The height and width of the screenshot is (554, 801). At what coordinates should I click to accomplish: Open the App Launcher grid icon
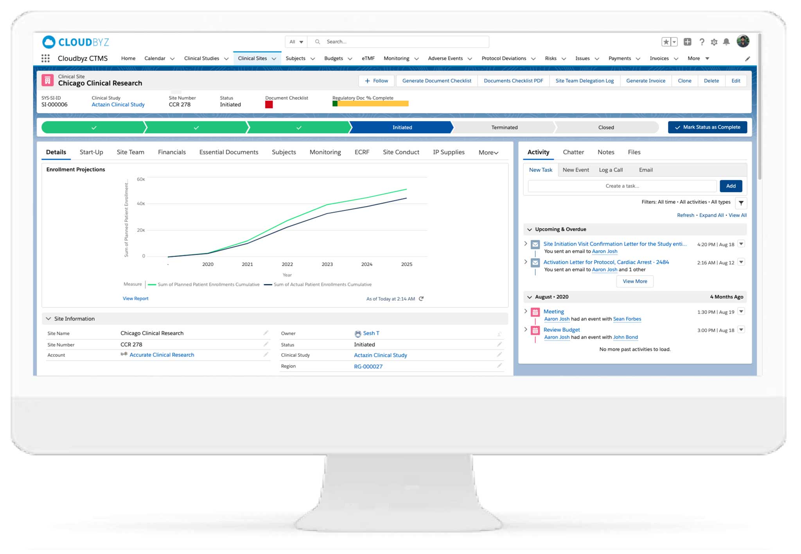tap(45, 59)
